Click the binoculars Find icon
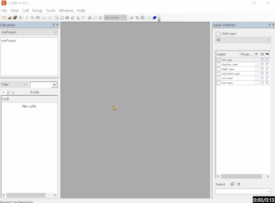 [67, 18]
